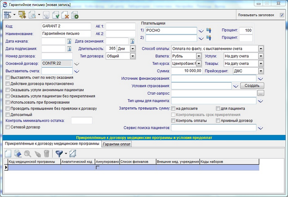Switch to the Гарантии оплат tab

[x=117, y=144]
